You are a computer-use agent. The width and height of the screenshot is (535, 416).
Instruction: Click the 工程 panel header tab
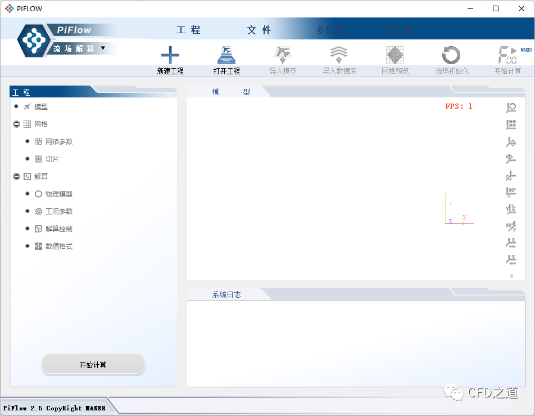(x=21, y=92)
